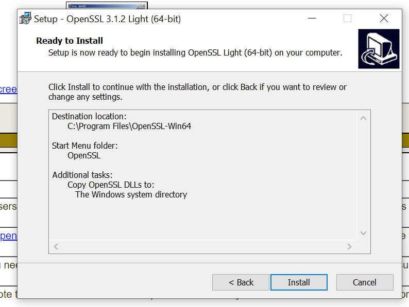Viewport: 409px width, 307px height.
Task: Click the summary box scroll right arrow
Action: point(349,246)
